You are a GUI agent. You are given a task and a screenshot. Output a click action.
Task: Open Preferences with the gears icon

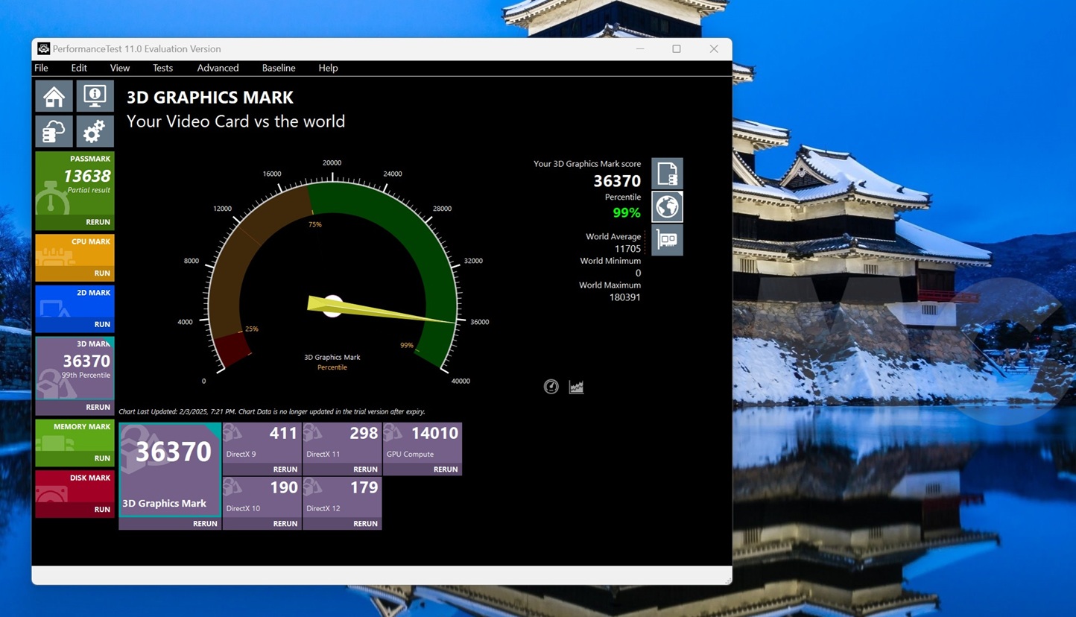(x=95, y=131)
